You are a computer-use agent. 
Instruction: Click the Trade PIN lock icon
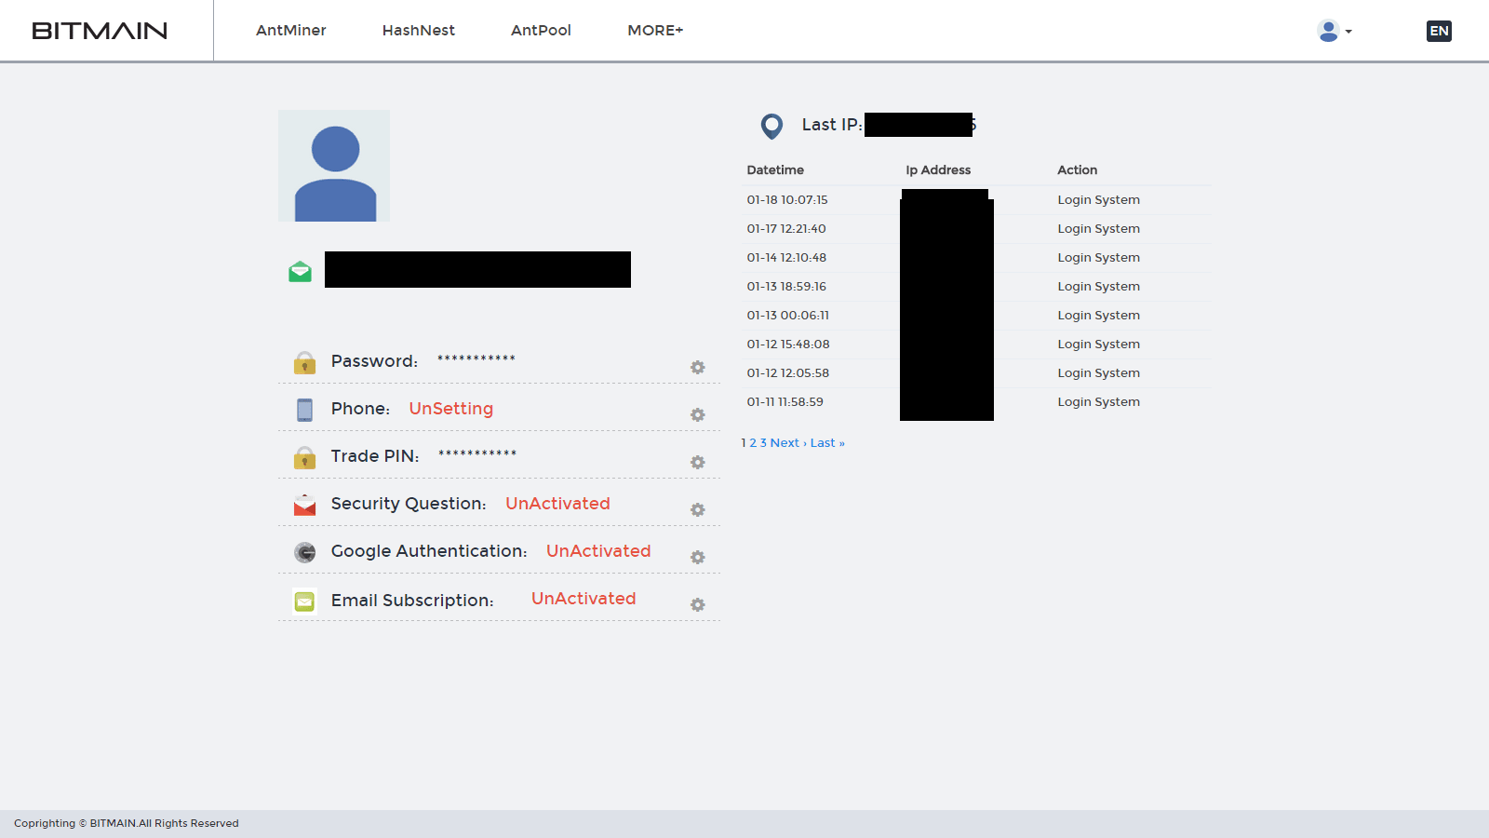(304, 457)
